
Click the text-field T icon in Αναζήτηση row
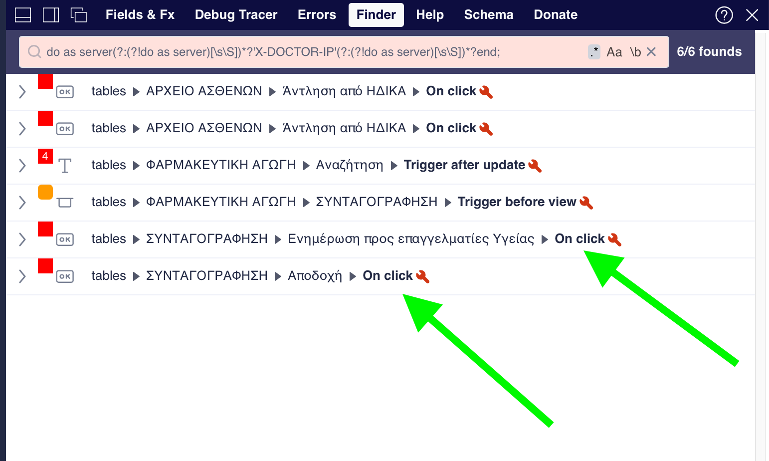pyautogui.click(x=65, y=165)
